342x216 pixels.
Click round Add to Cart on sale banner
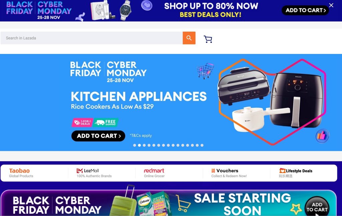point(317,206)
